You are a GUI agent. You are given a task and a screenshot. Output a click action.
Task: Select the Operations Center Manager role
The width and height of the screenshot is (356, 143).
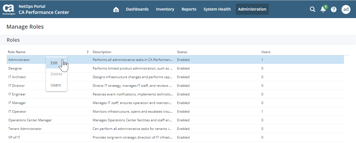point(30,120)
